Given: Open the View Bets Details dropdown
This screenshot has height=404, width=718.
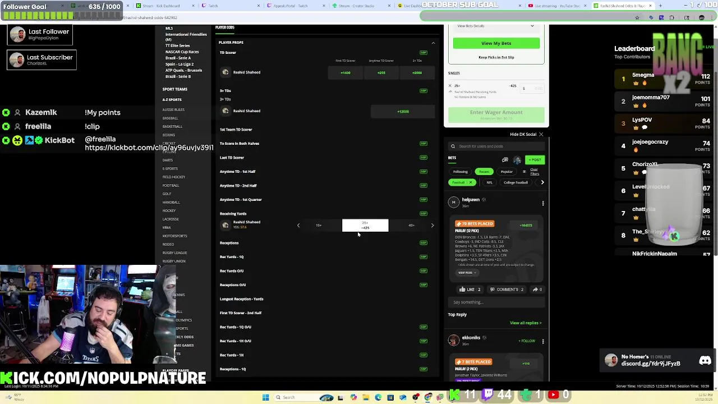Looking at the screenshot, I should click(496, 26).
